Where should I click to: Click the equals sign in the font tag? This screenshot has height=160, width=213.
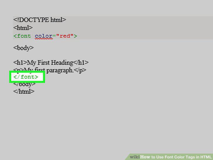(54, 36)
